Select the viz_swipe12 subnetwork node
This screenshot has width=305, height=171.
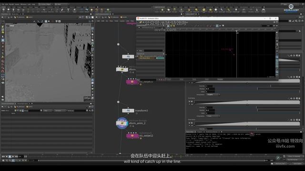pyautogui.click(x=132, y=136)
